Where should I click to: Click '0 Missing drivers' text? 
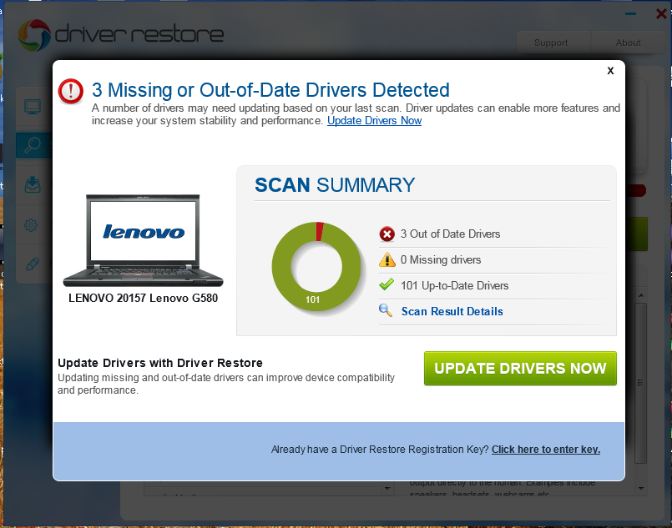(441, 259)
